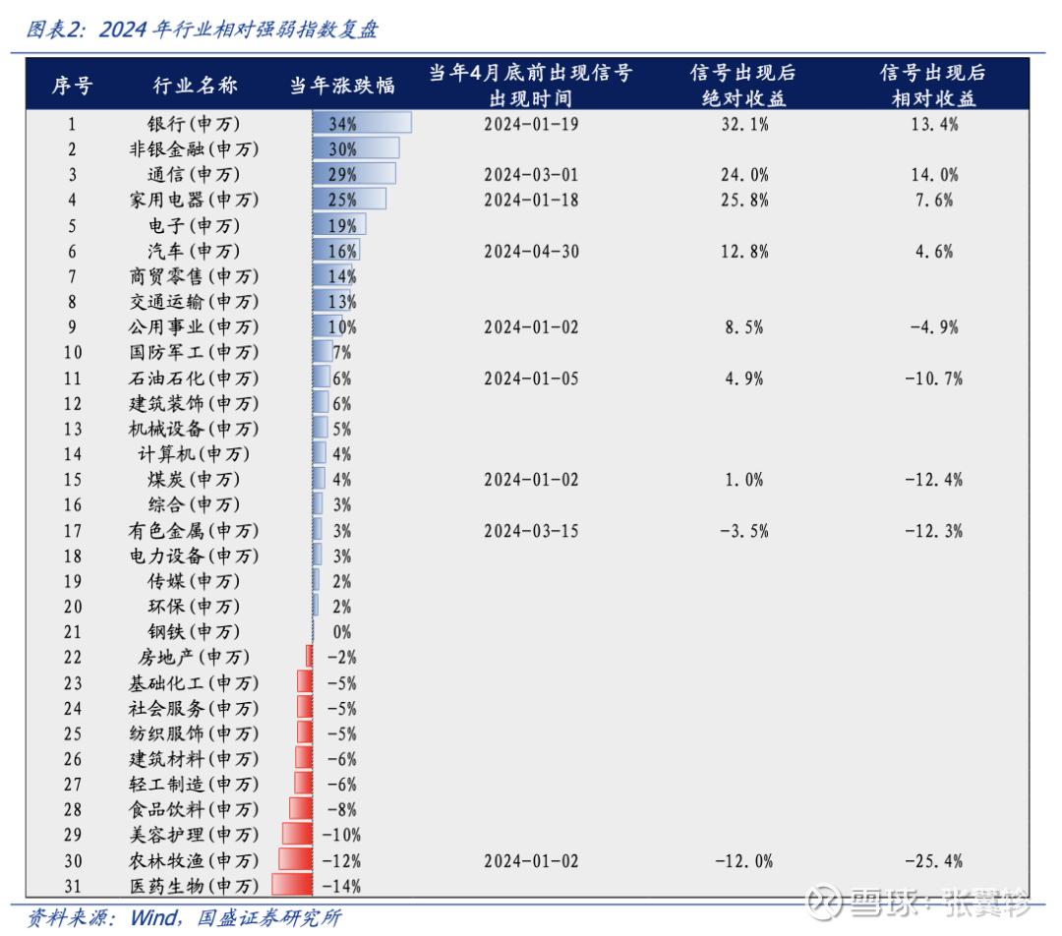Select the '电力设备(申万)' row name

tap(194, 556)
